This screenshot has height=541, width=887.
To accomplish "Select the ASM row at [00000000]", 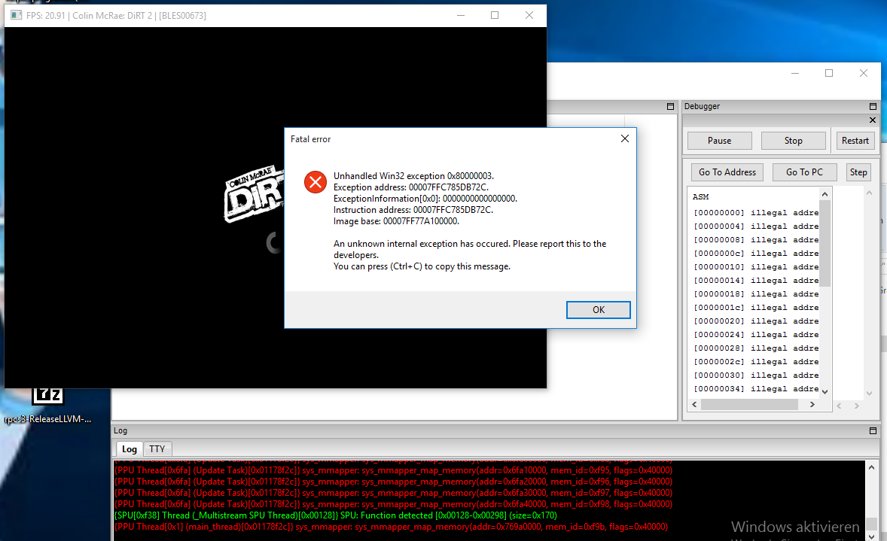I will [x=756, y=212].
